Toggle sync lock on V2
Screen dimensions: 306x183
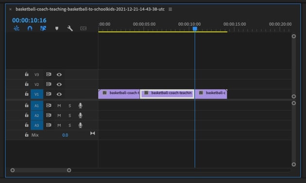point(49,84)
